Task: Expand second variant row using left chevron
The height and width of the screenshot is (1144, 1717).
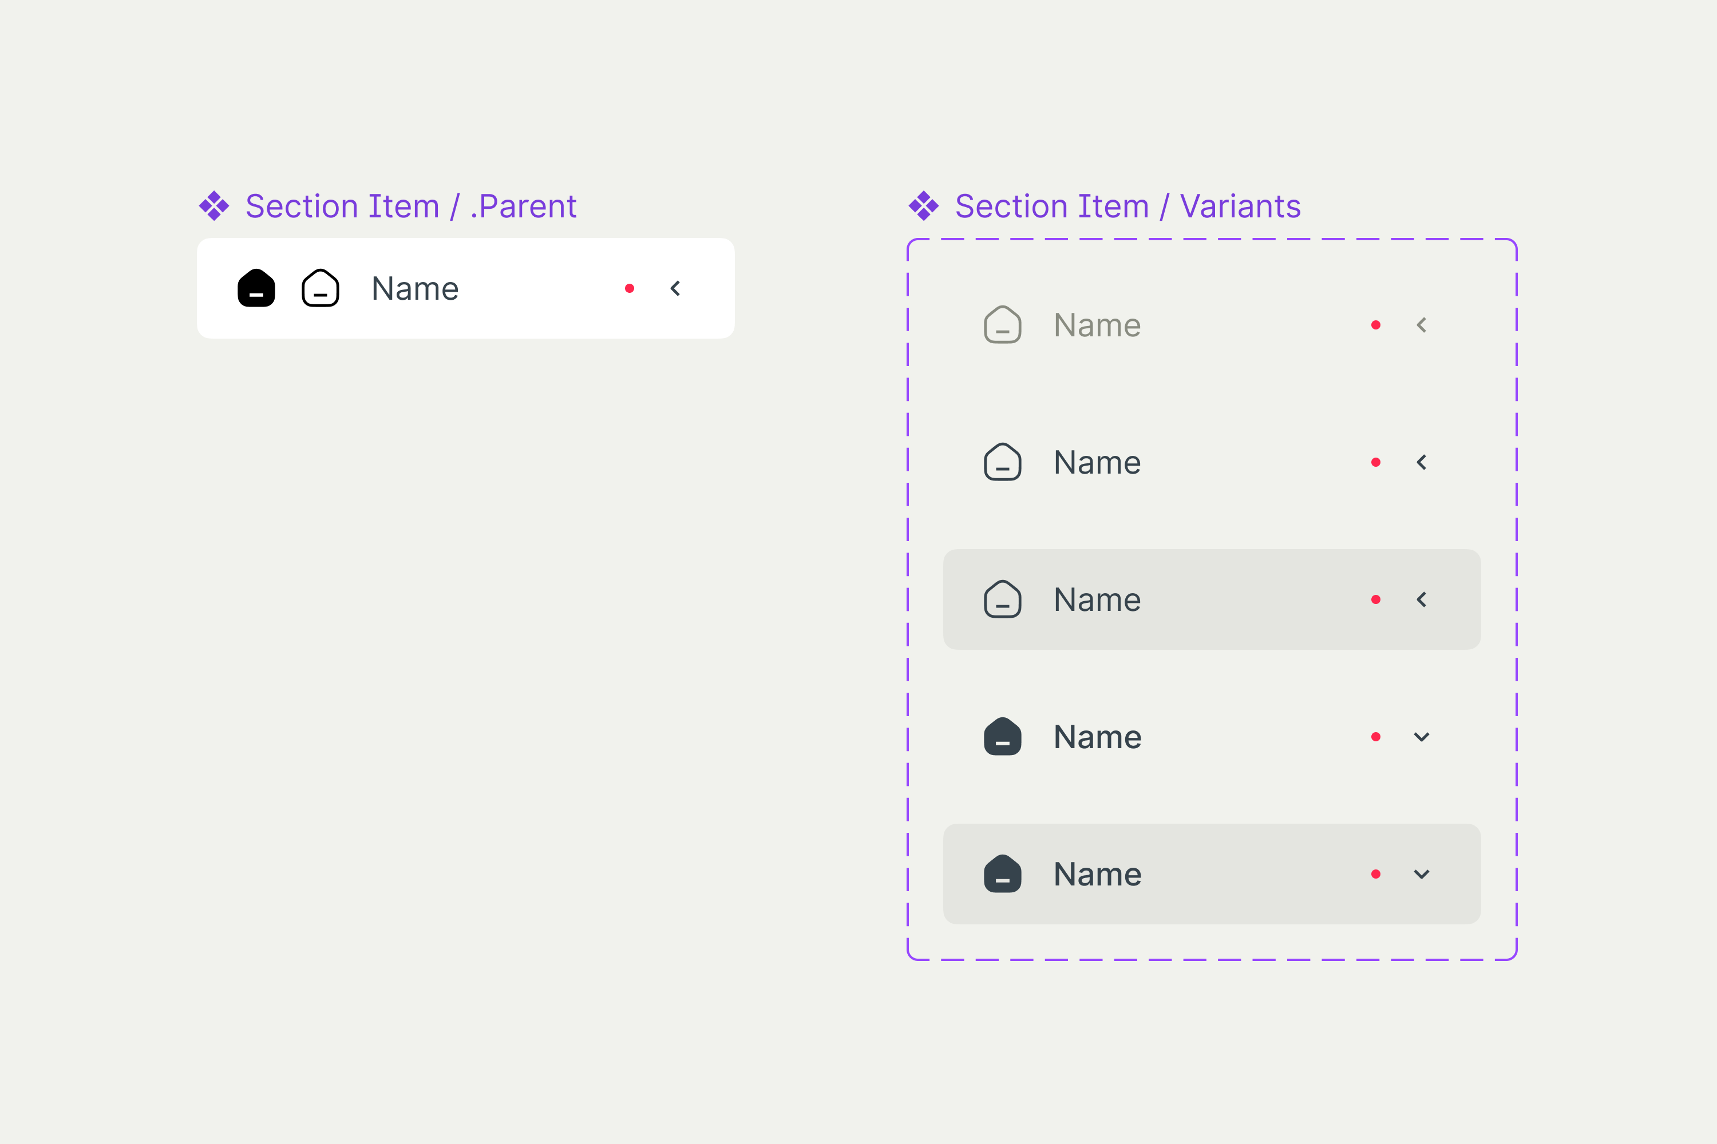Action: click(1421, 462)
